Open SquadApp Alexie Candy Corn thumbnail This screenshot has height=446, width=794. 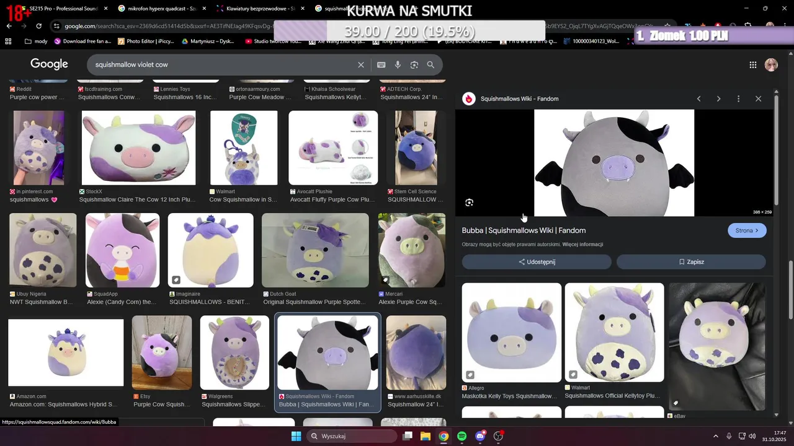(122, 250)
